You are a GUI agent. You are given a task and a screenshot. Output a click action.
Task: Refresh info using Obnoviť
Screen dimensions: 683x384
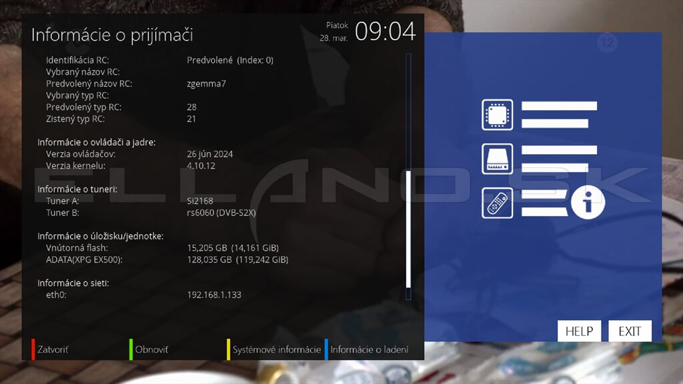[x=151, y=349]
